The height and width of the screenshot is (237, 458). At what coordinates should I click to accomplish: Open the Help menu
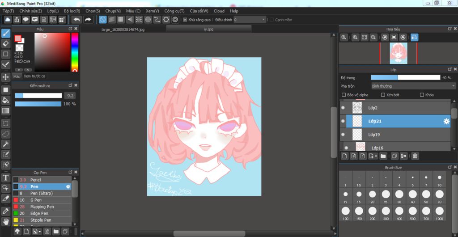coord(234,11)
